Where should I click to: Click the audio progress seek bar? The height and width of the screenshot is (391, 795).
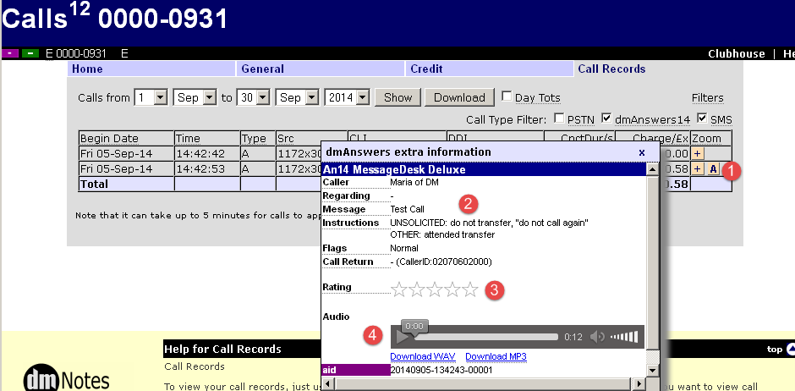click(x=485, y=337)
